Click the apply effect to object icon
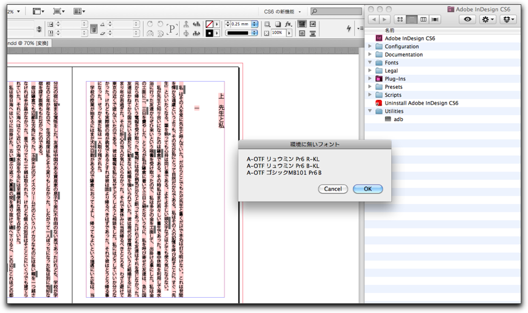 click(x=267, y=24)
